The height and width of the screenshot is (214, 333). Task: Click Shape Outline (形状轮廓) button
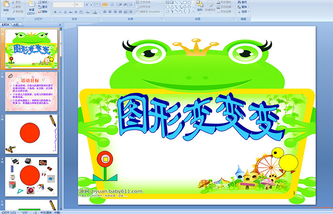pyautogui.click(x=225, y=7)
